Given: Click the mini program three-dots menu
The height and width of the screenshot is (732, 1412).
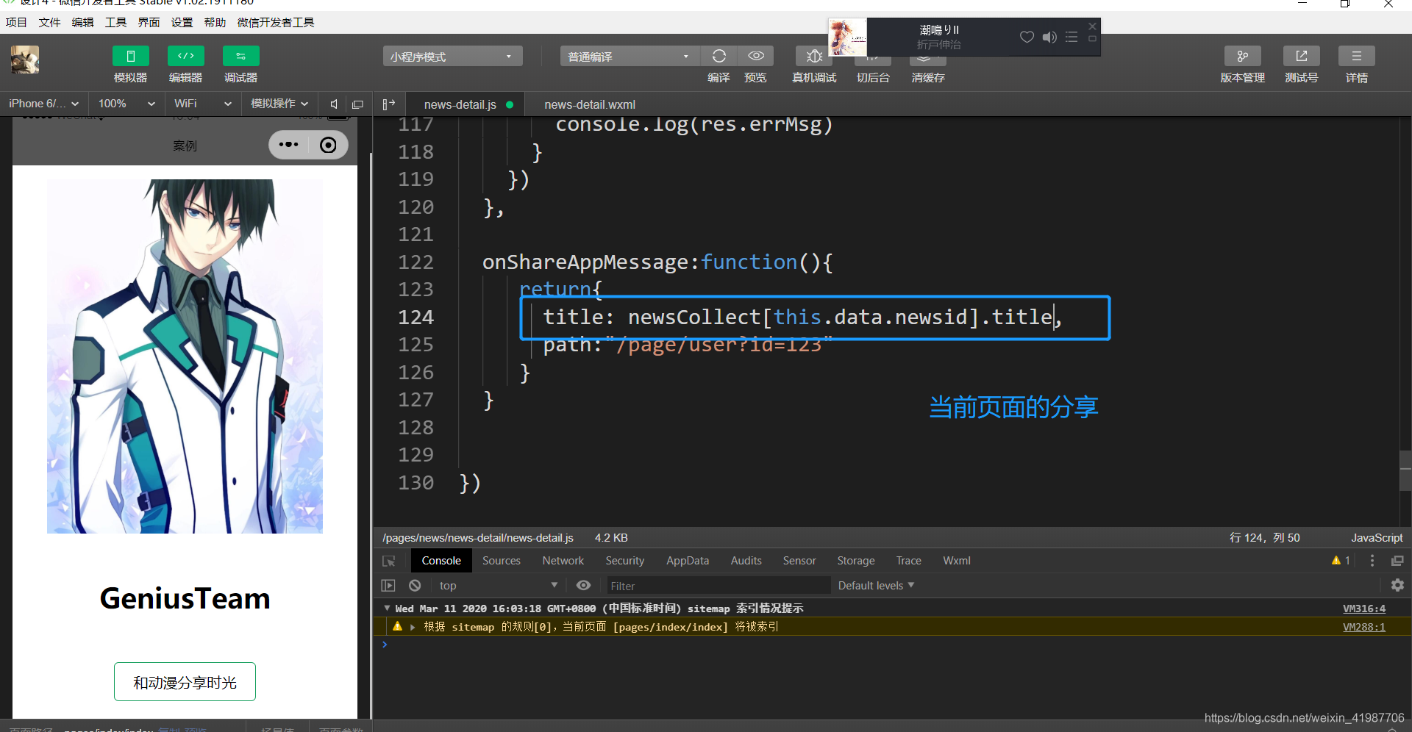Looking at the screenshot, I should (288, 145).
